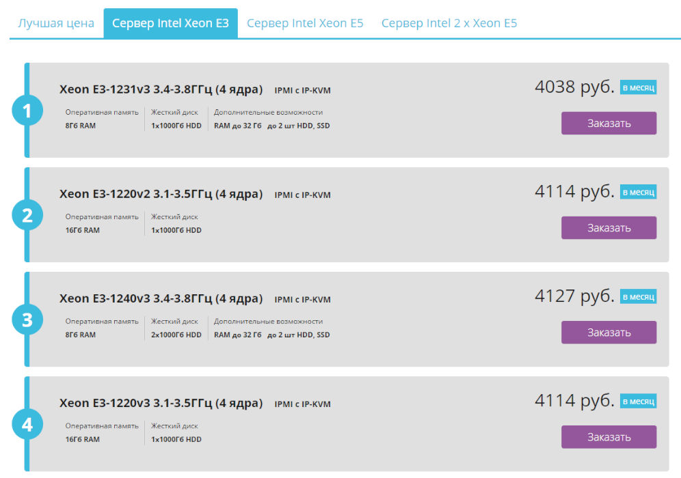The width and height of the screenshot is (681, 478).
Task: Click "Заказать" for the Xeon E3-1240v3 server
Action: 609,333
